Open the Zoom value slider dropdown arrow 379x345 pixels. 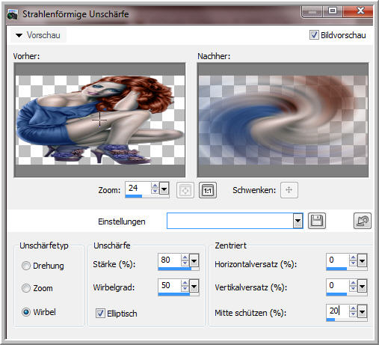(x=164, y=189)
